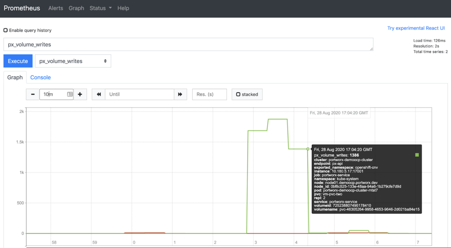The image size is (451, 248).
Task: Open the Alerts page
Action: pyautogui.click(x=55, y=8)
